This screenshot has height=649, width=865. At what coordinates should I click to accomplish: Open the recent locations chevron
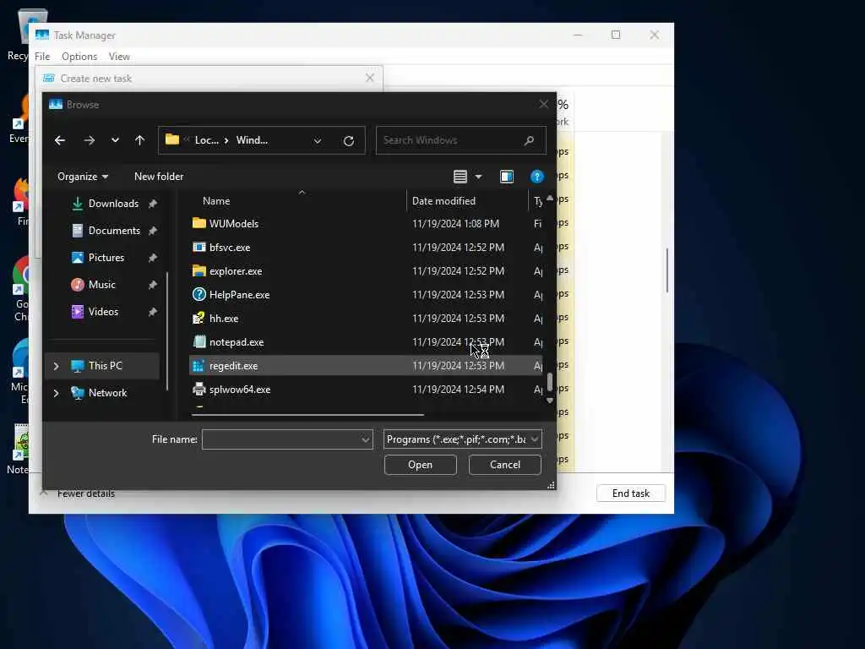(x=115, y=140)
